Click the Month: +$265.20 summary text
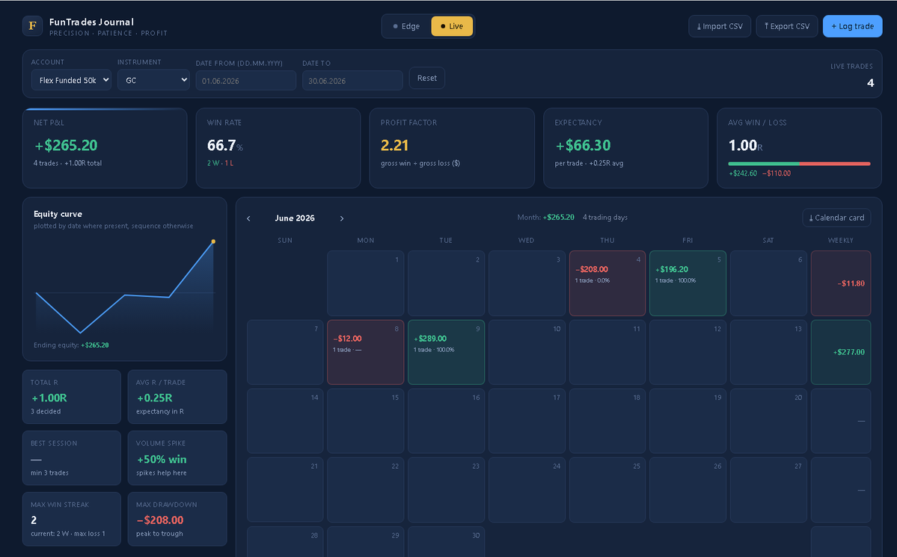Screen dimensions: 897x557 (x=545, y=218)
